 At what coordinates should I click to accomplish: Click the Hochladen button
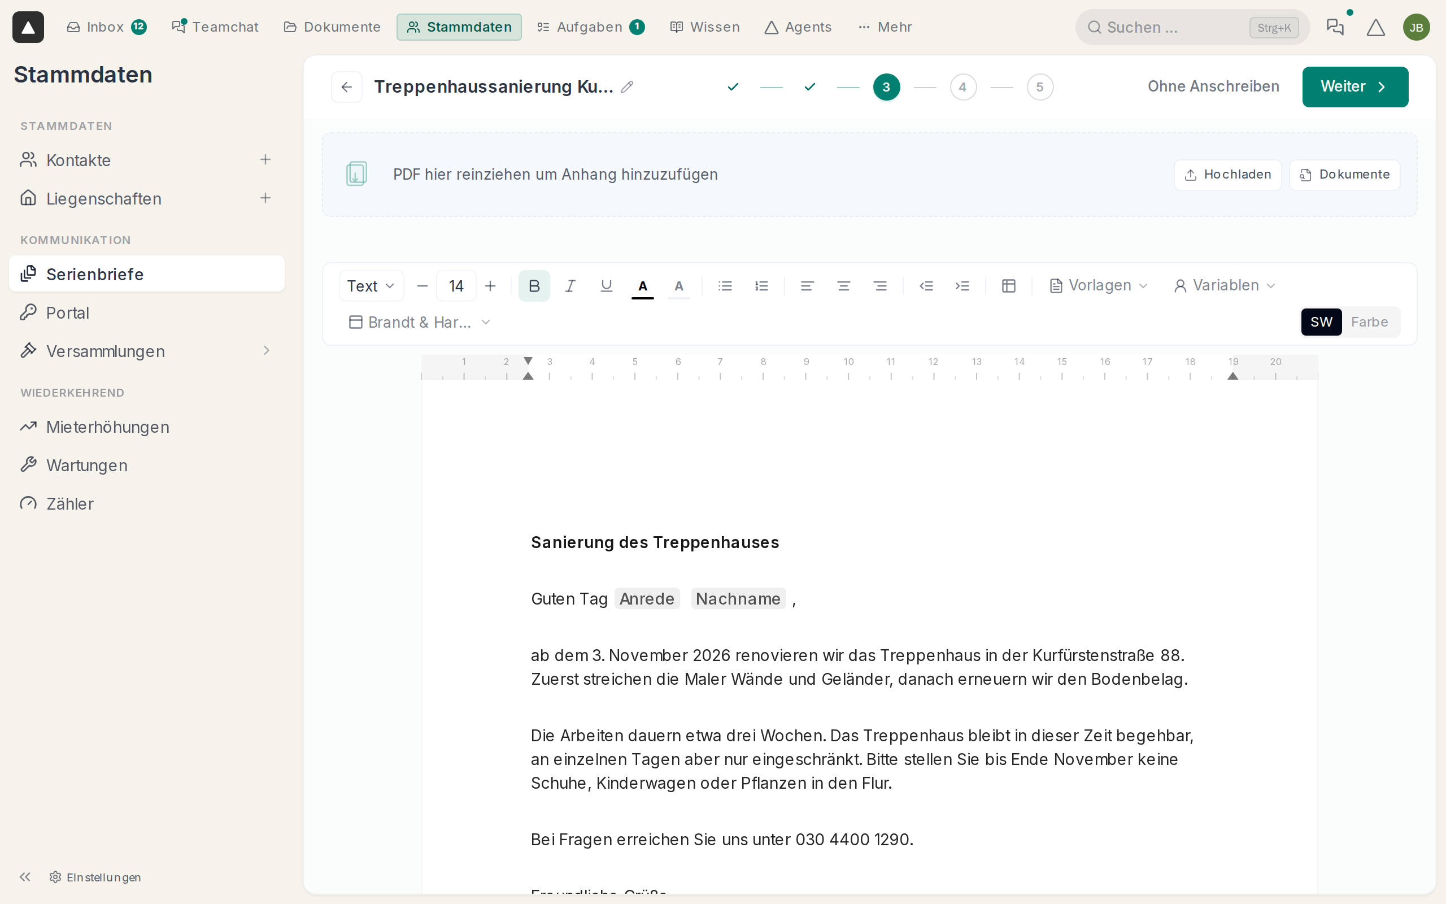1227,175
